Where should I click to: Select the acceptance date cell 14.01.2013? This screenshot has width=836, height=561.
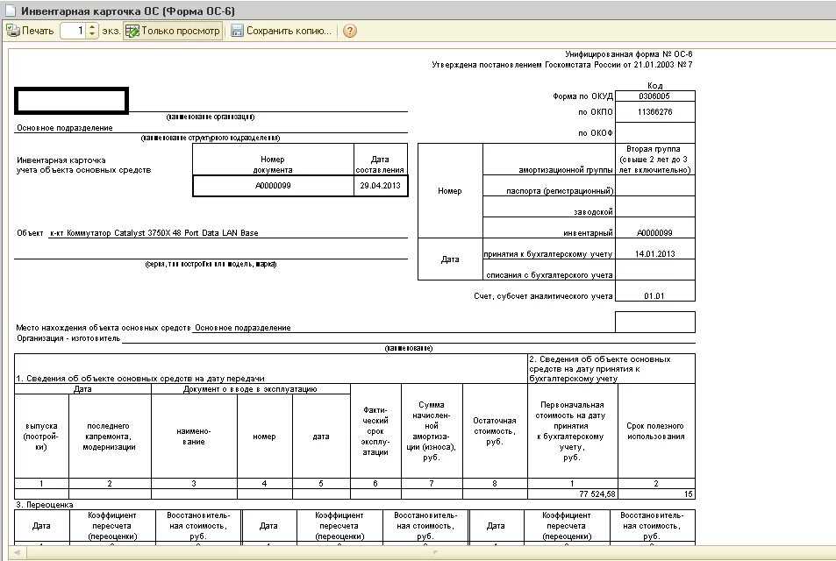click(x=654, y=253)
